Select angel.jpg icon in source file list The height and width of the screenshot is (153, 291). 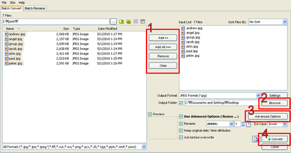(x=7, y=39)
